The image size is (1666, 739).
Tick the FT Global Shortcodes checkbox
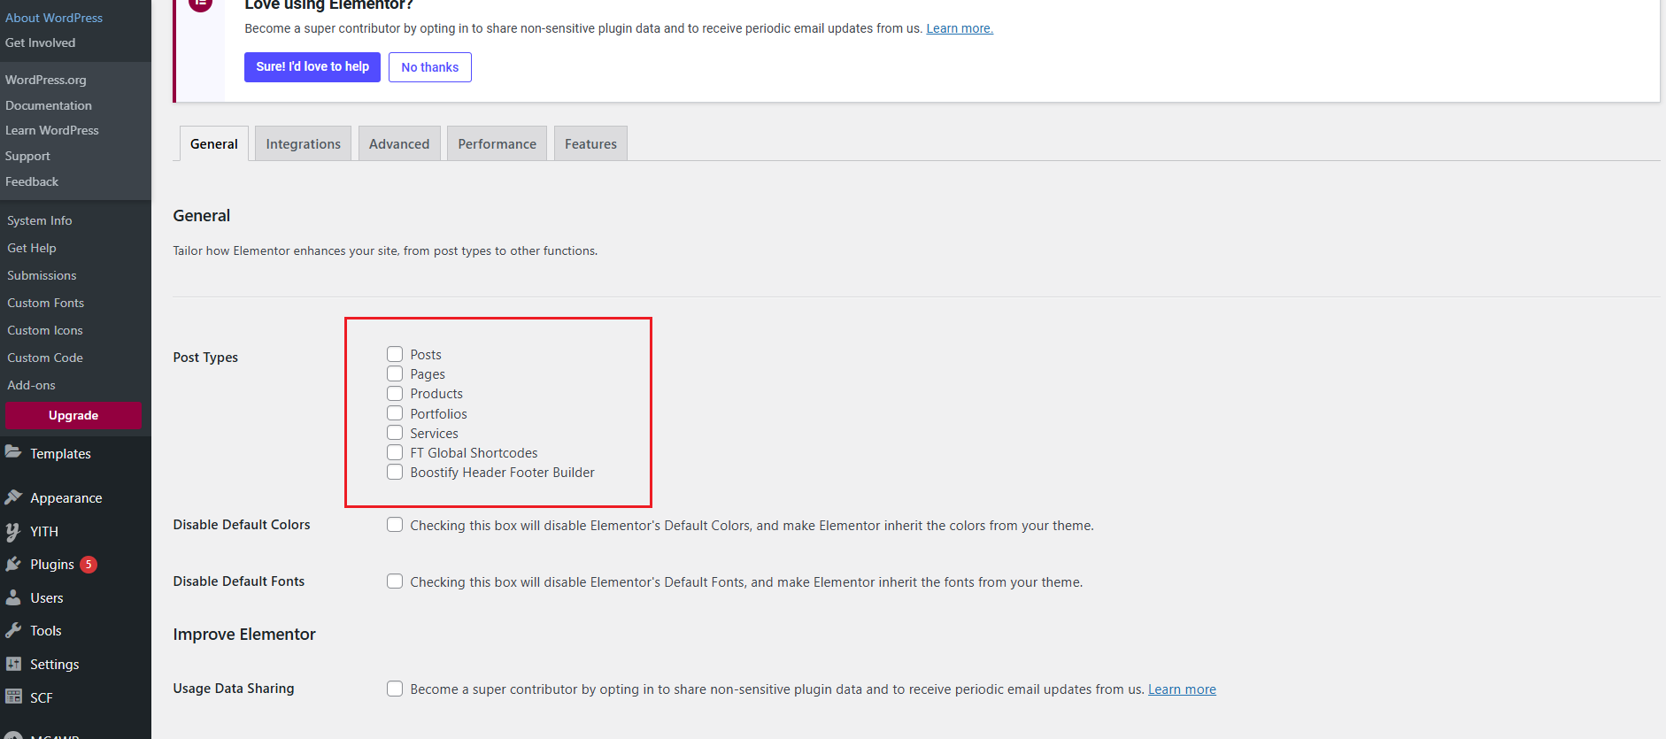[395, 452]
